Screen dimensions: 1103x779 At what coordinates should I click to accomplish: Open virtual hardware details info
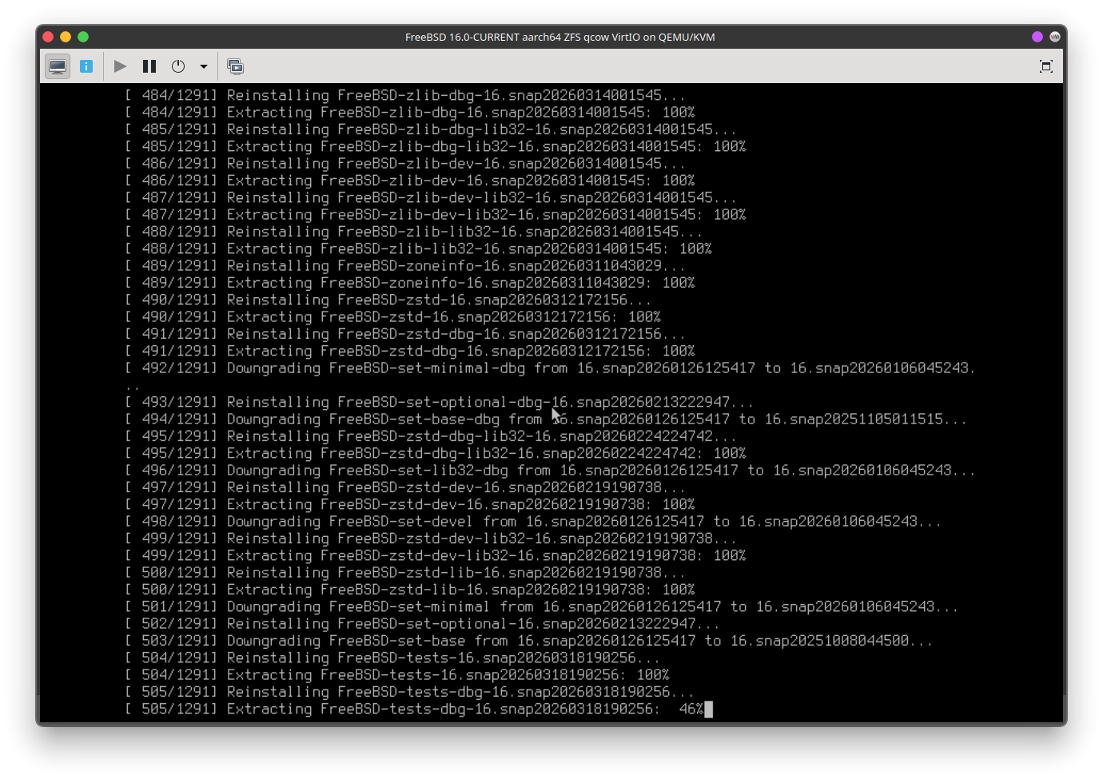point(86,66)
